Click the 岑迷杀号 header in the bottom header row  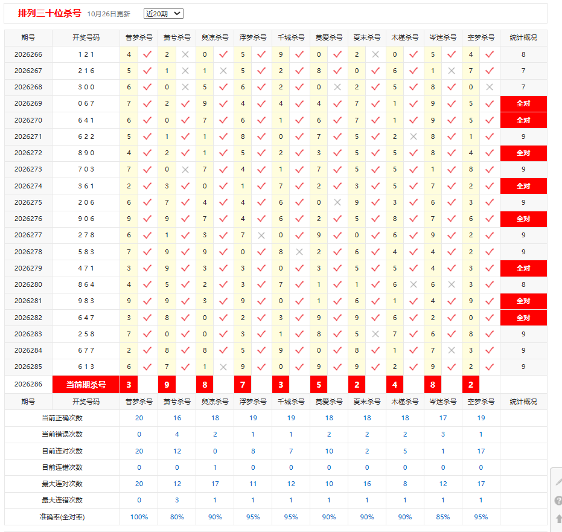(443, 402)
